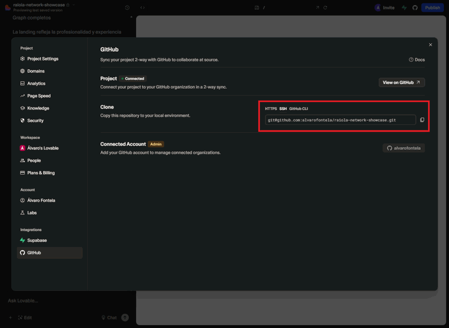Screen dimensions: 449x328
Task: Open the Docs link
Action: 416,60
